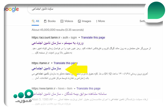Open the tamin.ir main site result title
Image resolution: width=167 pixels, height=111 pixels.
[46, 69]
